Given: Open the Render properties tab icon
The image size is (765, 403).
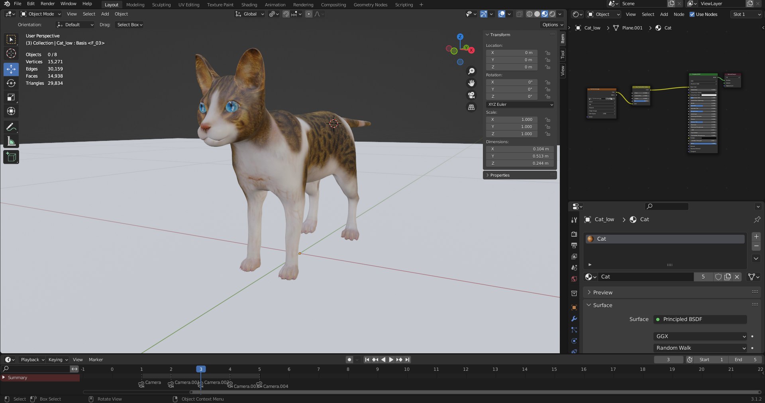Looking at the screenshot, I should point(574,234).
